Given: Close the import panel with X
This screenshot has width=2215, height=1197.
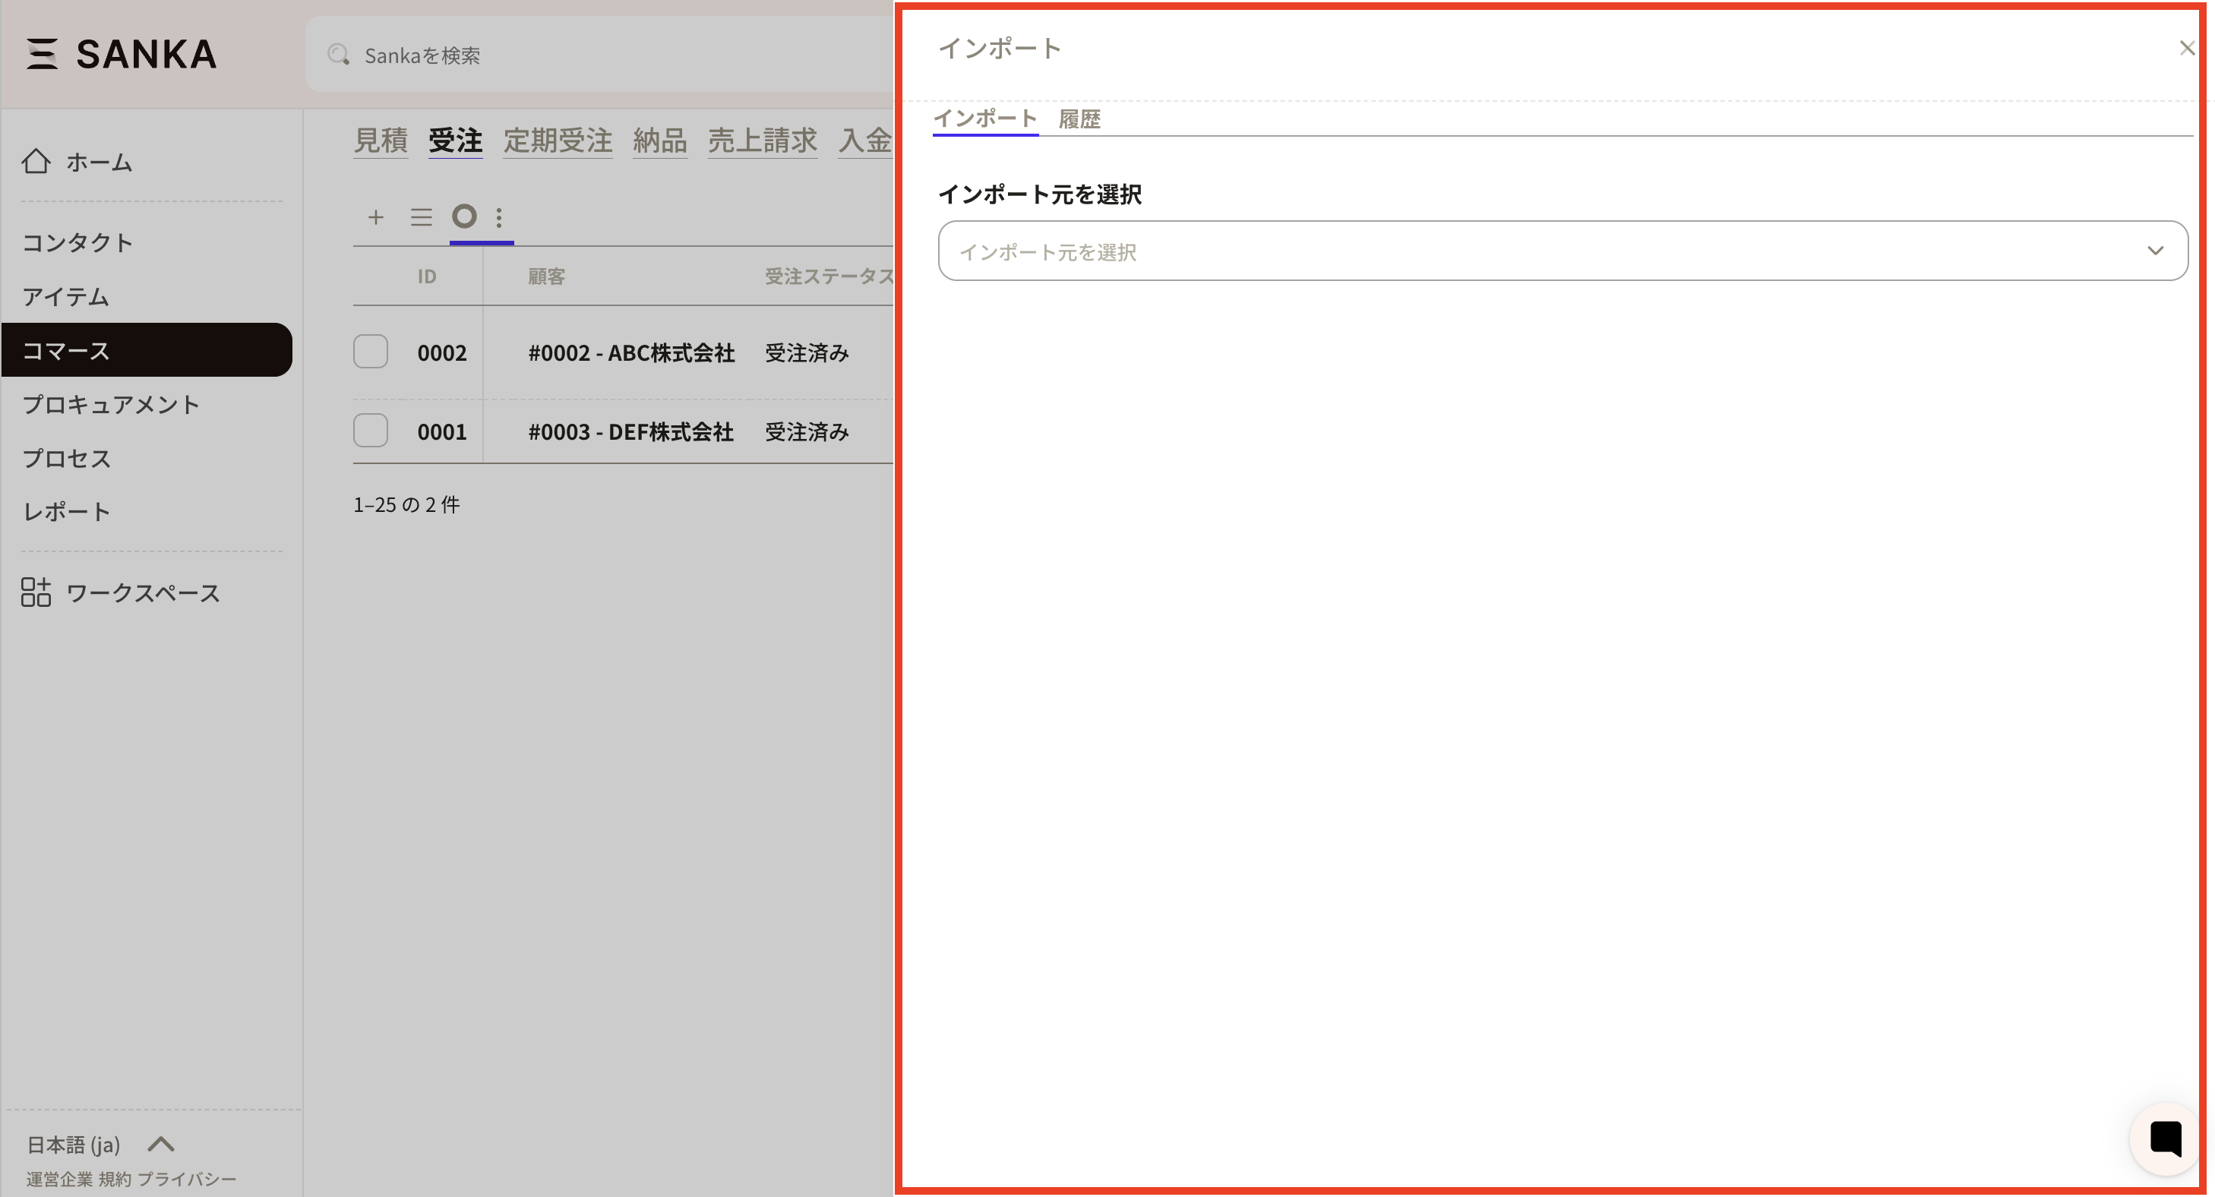Looking at the screenshot, I should pos(2187,48).
